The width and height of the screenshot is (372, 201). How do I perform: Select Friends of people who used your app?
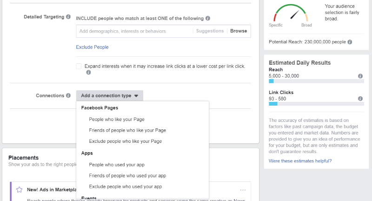(x=127, y=175)
